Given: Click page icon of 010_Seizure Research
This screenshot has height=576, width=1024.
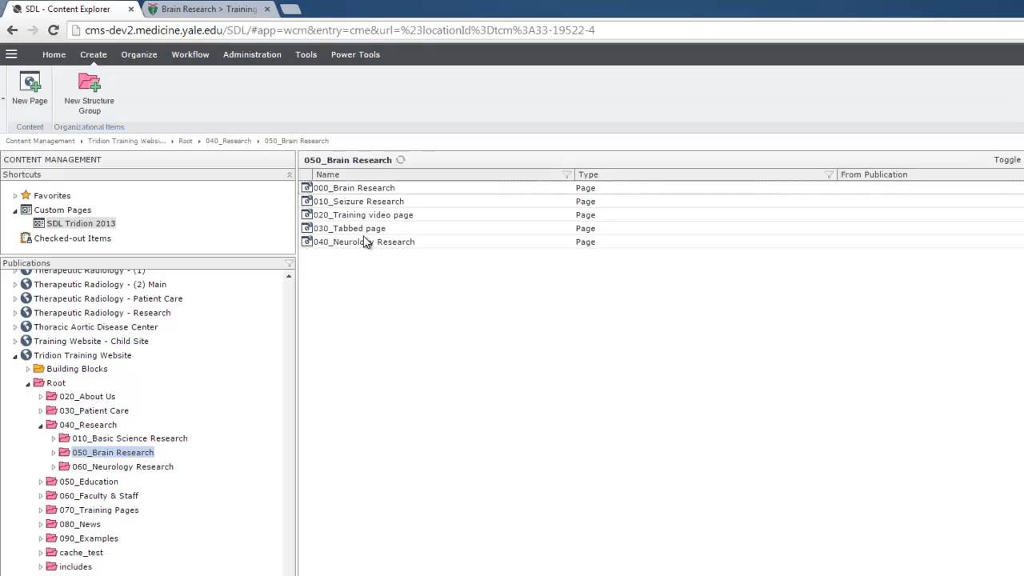Looking at the screenshot, I should 306,202.
